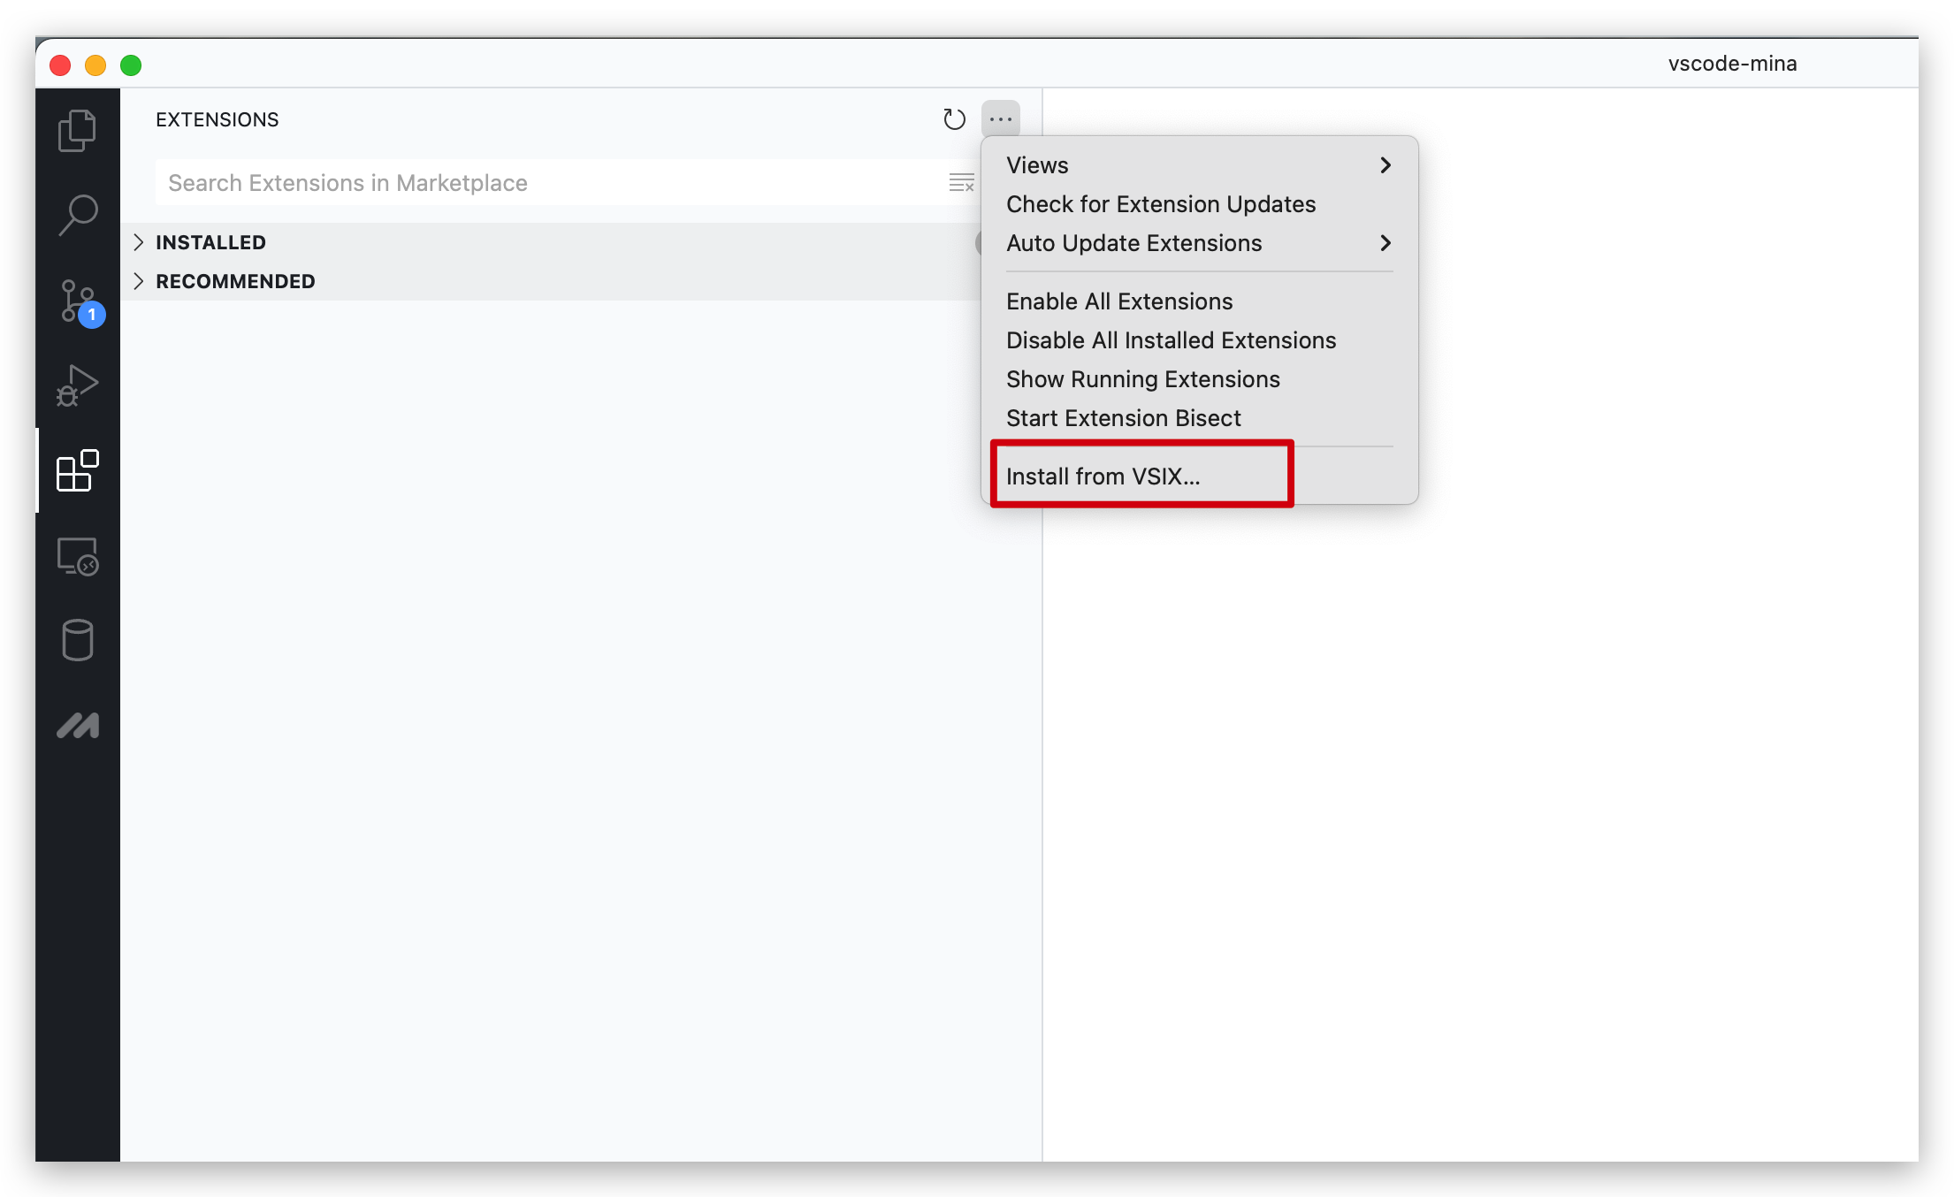Close the window with red button
The image size is (1954, 1197).
point(60,65)
